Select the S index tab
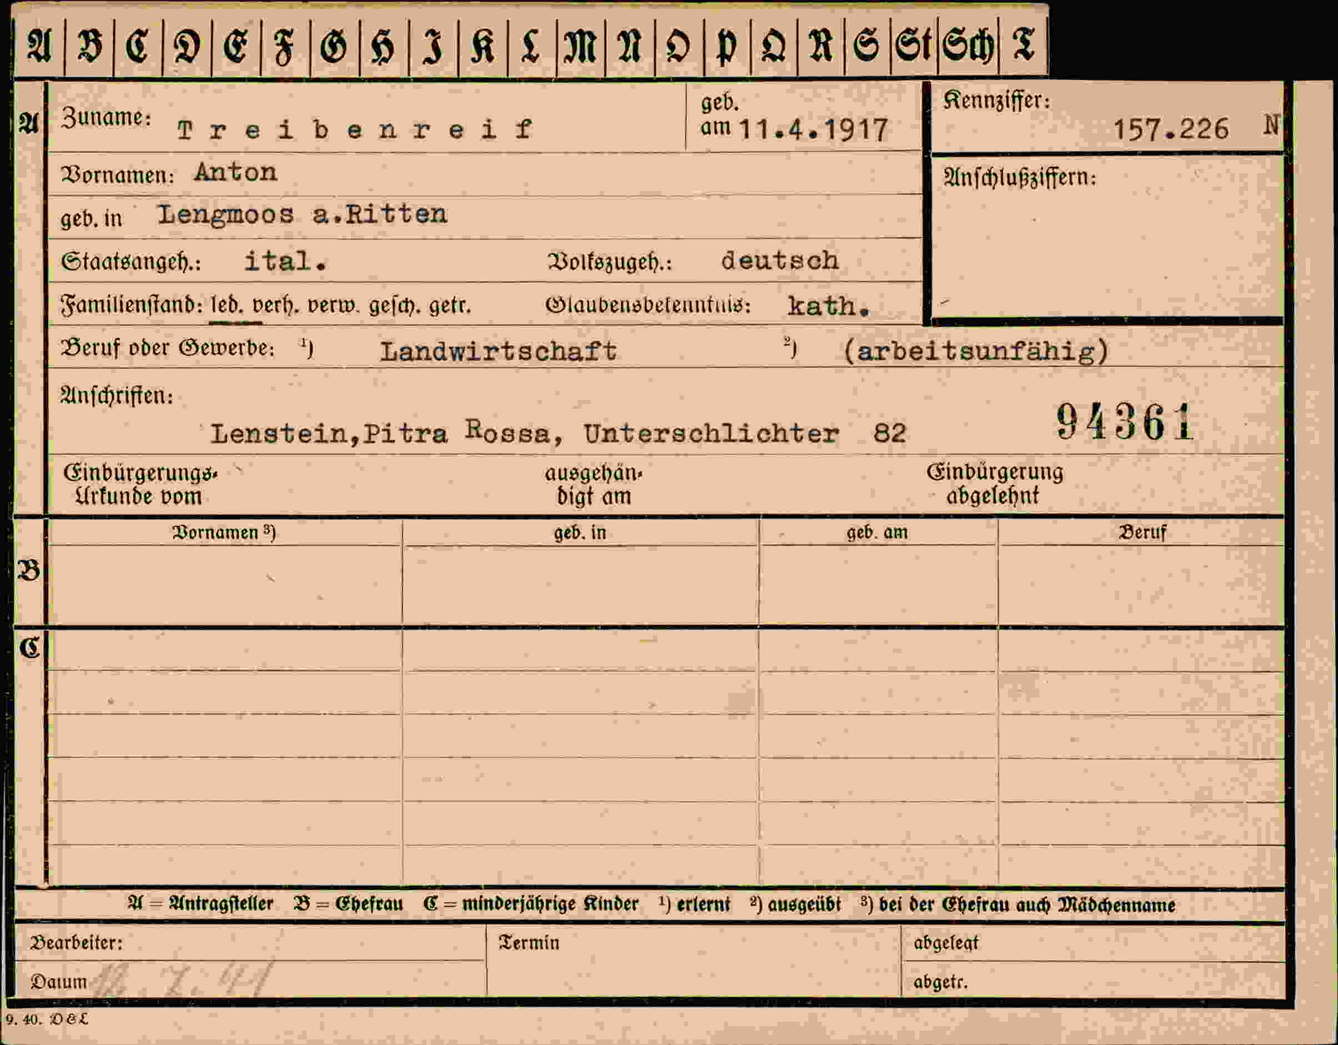Viewport: 1338px width, 1045px height. 867,47
